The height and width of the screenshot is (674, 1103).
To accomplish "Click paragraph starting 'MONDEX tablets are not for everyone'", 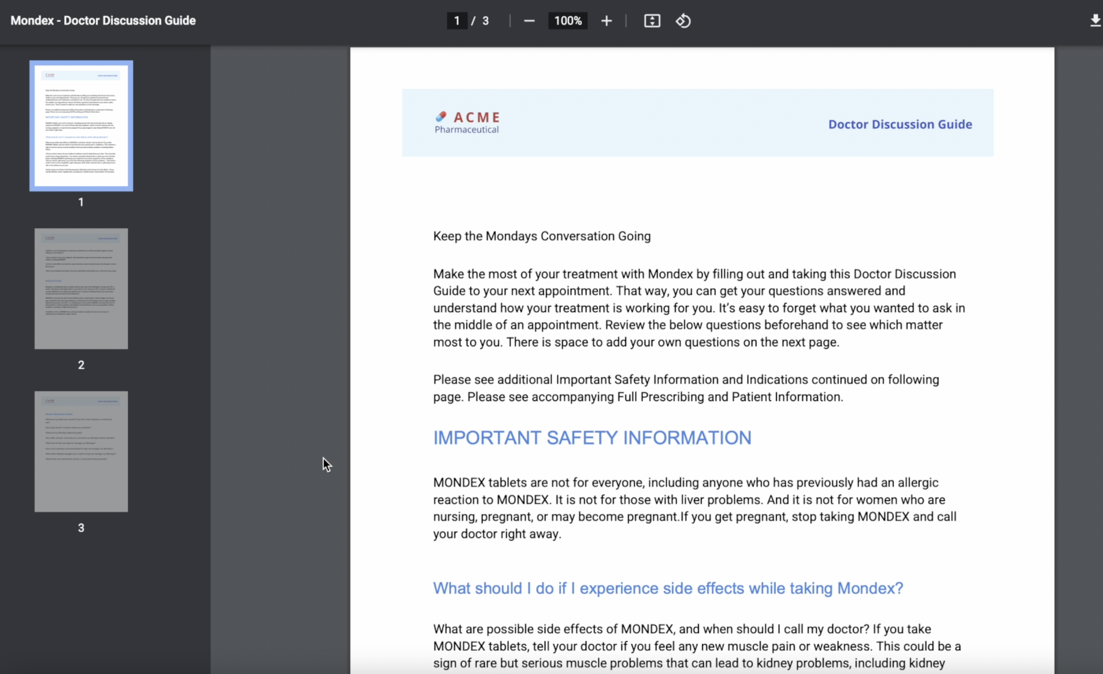I will coord(695,508).
